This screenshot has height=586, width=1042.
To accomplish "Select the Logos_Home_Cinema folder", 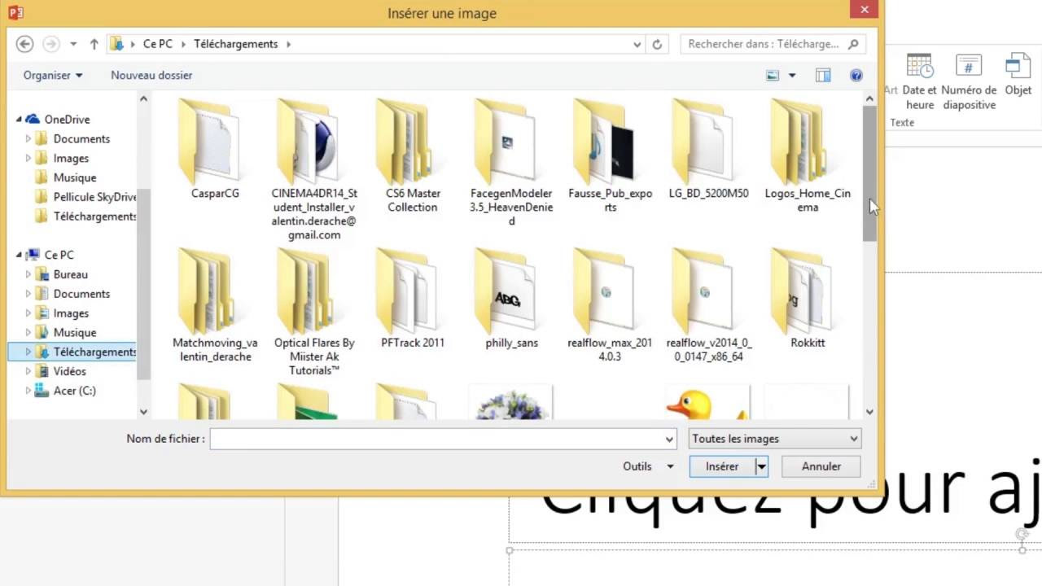I will click(808, 156).
